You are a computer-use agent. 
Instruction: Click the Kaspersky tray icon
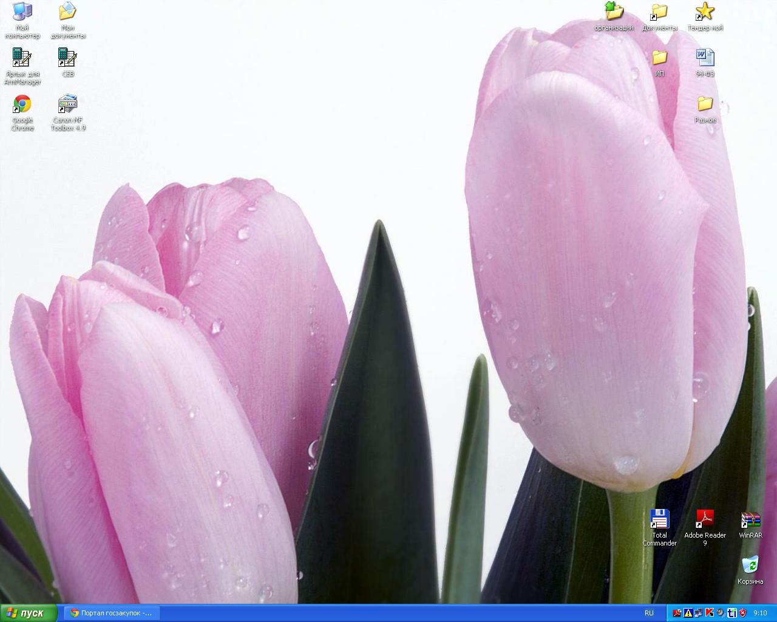click(x=709, y=613)
